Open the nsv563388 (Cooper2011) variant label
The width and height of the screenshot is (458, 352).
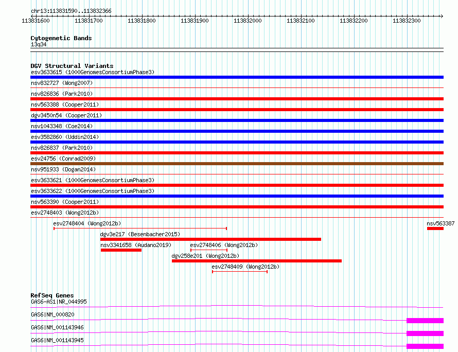[65, 104]
